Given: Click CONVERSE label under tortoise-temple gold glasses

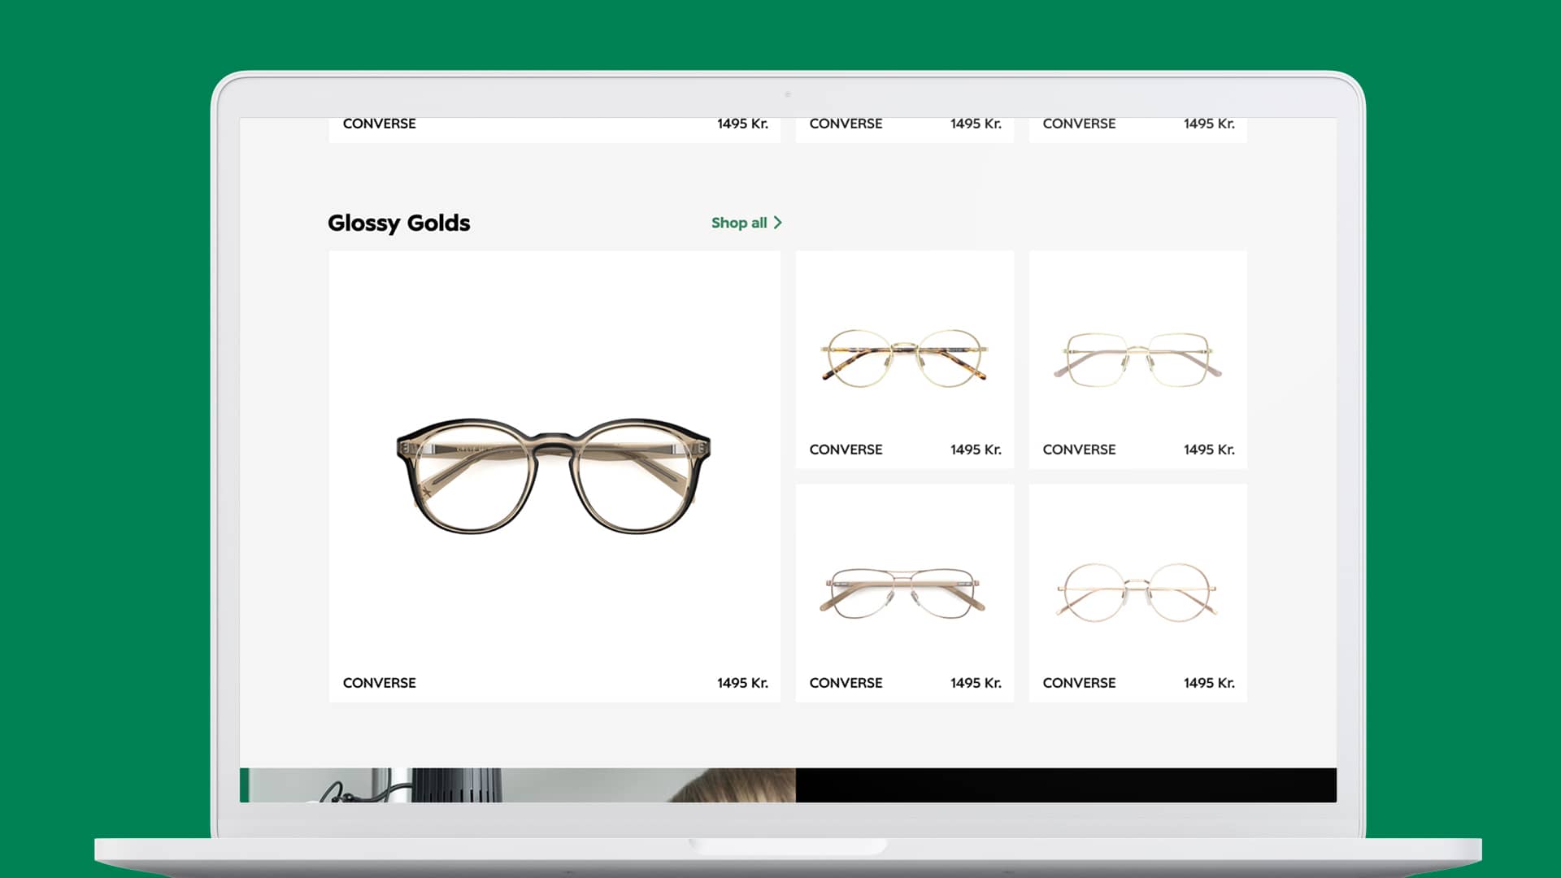Looking at the screenshot, I should click(846, 450).
